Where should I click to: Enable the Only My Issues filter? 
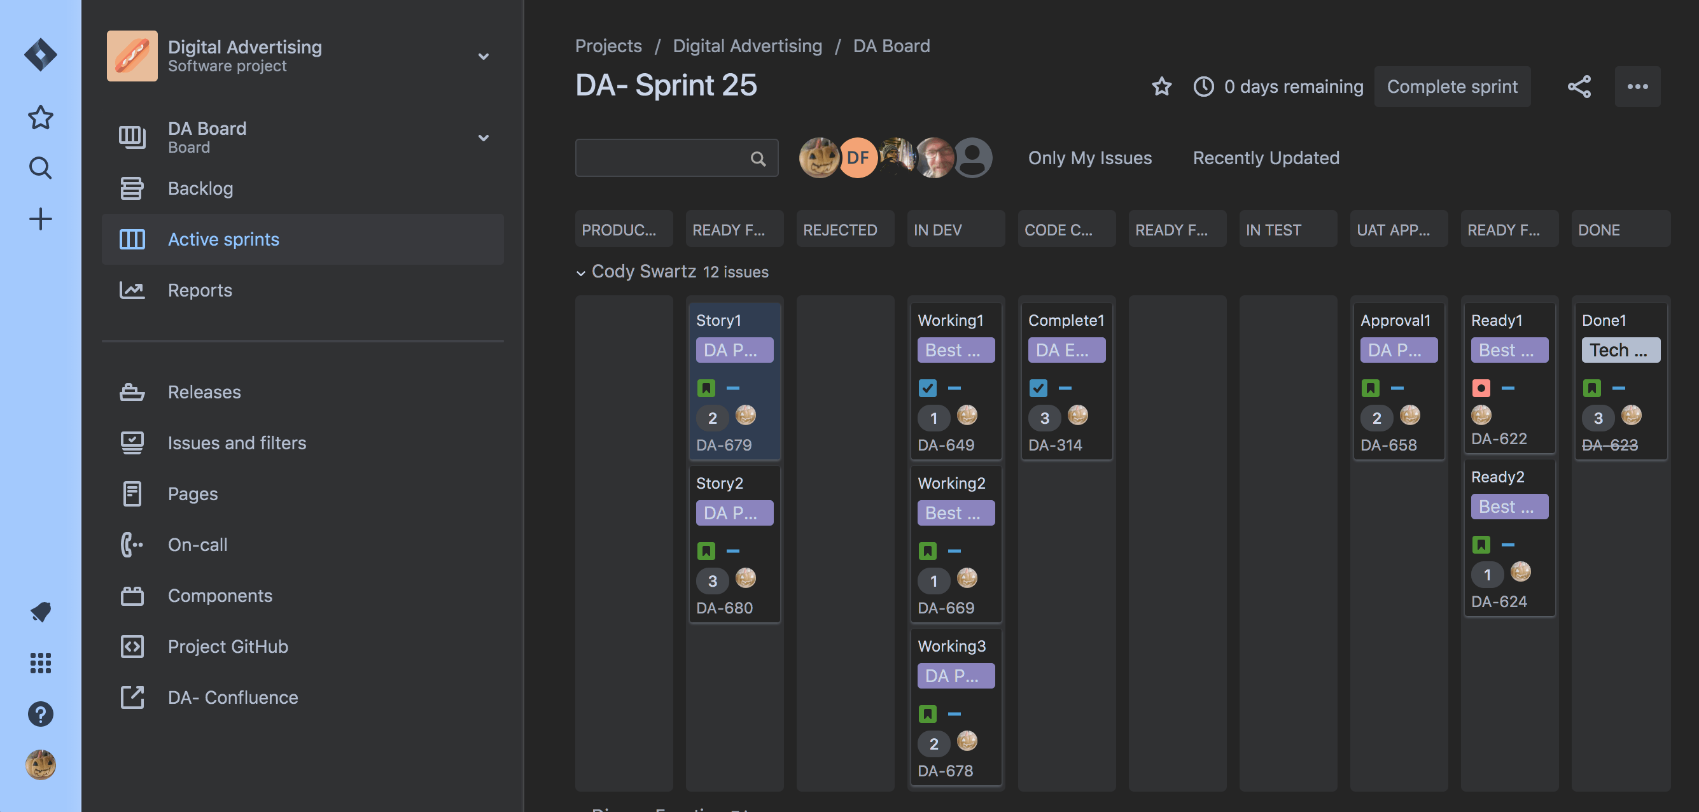click(1089, 158)
